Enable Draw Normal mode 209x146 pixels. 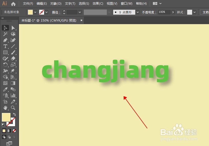click(x=4, y=137)
